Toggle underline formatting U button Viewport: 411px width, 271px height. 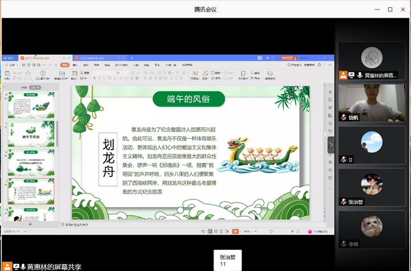[104, 78]
